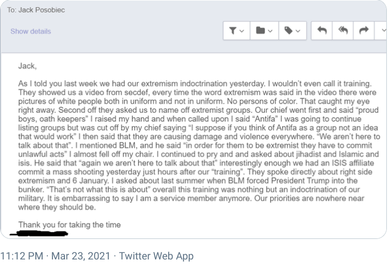Open the Twitter Web App source link
392x264 pixels.
click(x=156, y=256)
